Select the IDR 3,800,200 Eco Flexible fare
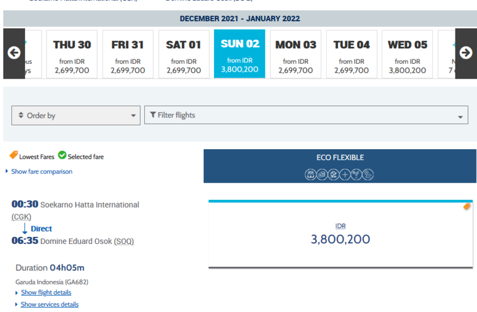Screen dimensions: 477x312 [x=340, y=234]
